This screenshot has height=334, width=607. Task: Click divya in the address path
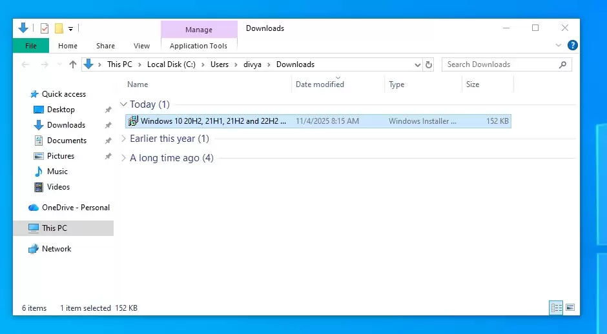click(252, 64)
